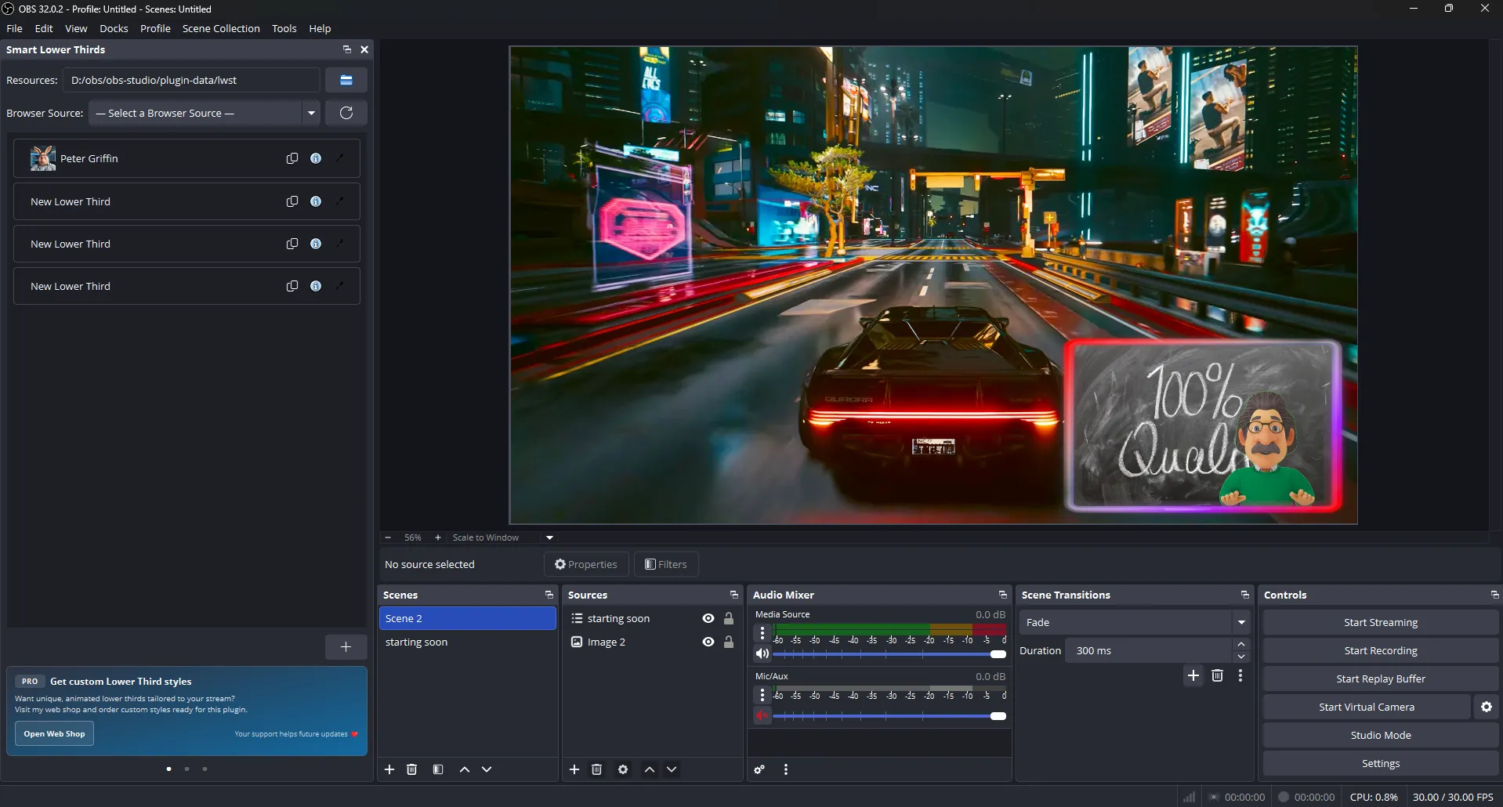Open the Browser Source dropdown
The image size is (1503, 807).
[x=205, y=113]
